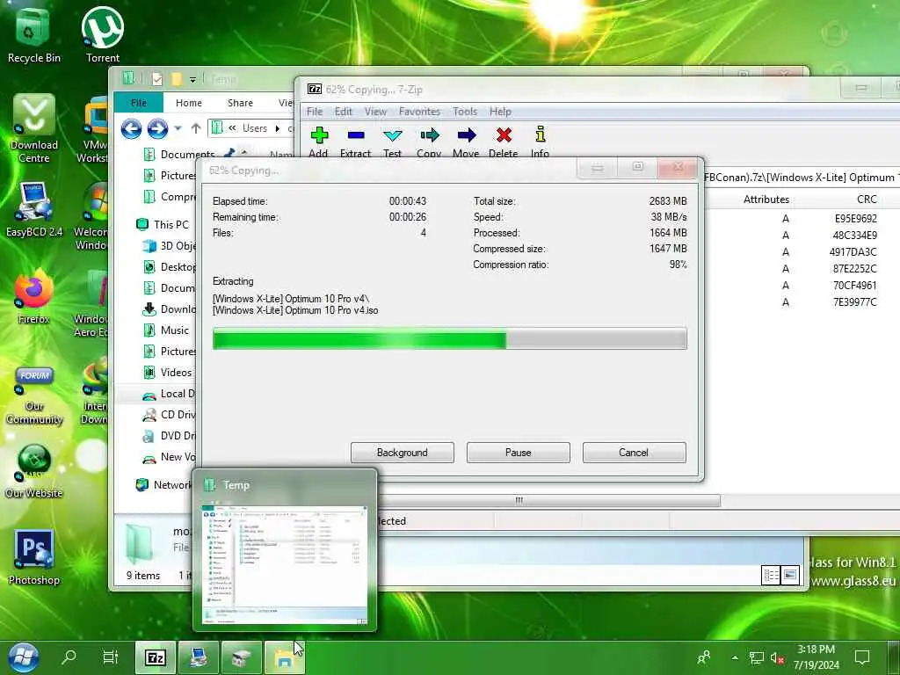Viewport: 900px width, 675px height.
Task: Sort 7-Zip list by CRC column
Action: 867,200
